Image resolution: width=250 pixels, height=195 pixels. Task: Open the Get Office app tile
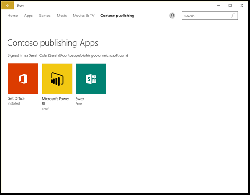click(23, 79)
